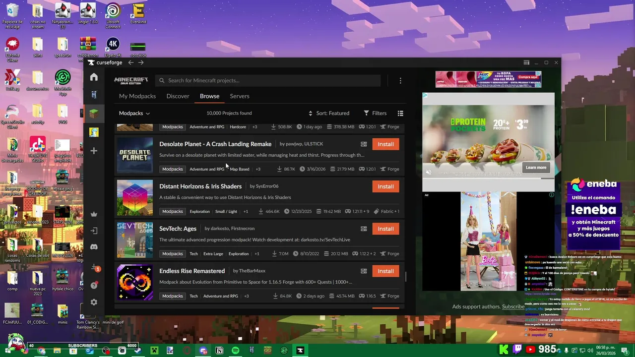Select the Browse tab

[x=209, y=96]
